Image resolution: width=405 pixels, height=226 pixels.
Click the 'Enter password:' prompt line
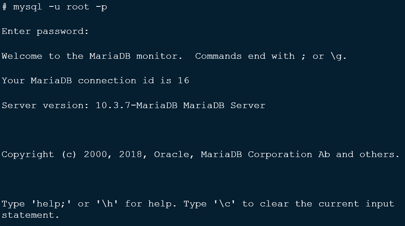pyautogui.click(x=45, y=32)
